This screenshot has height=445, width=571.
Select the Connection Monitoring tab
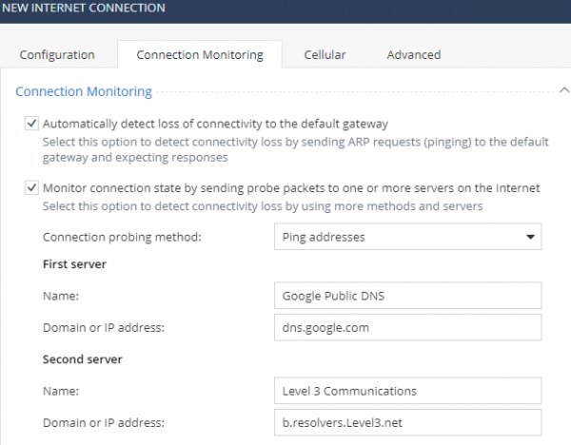tap(200, 55)
